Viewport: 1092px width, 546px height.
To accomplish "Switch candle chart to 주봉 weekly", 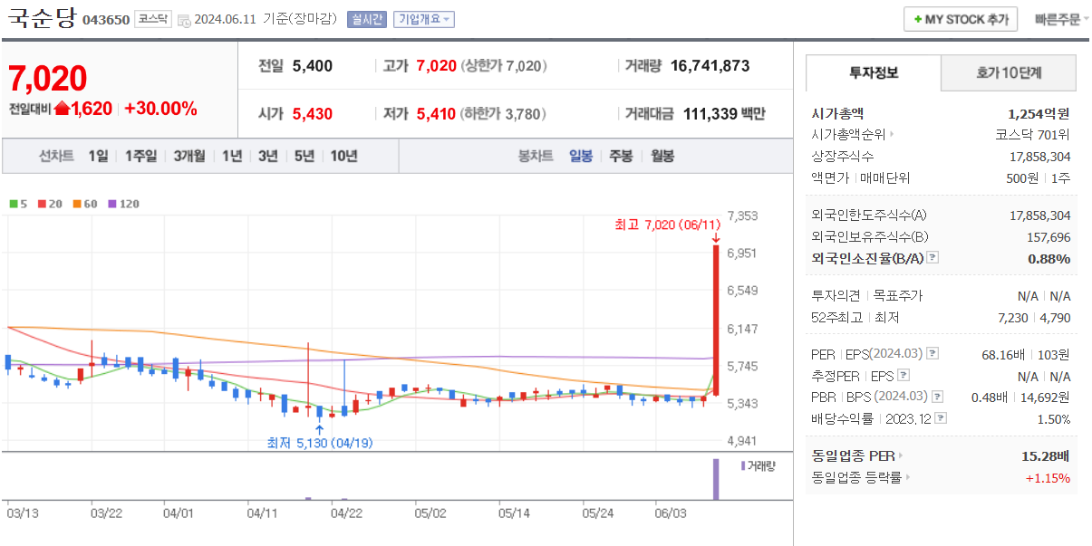I will [x=621, y=156].
